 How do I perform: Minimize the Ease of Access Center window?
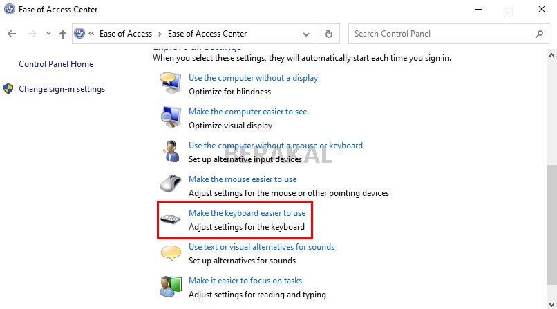[x=479, y=9]
